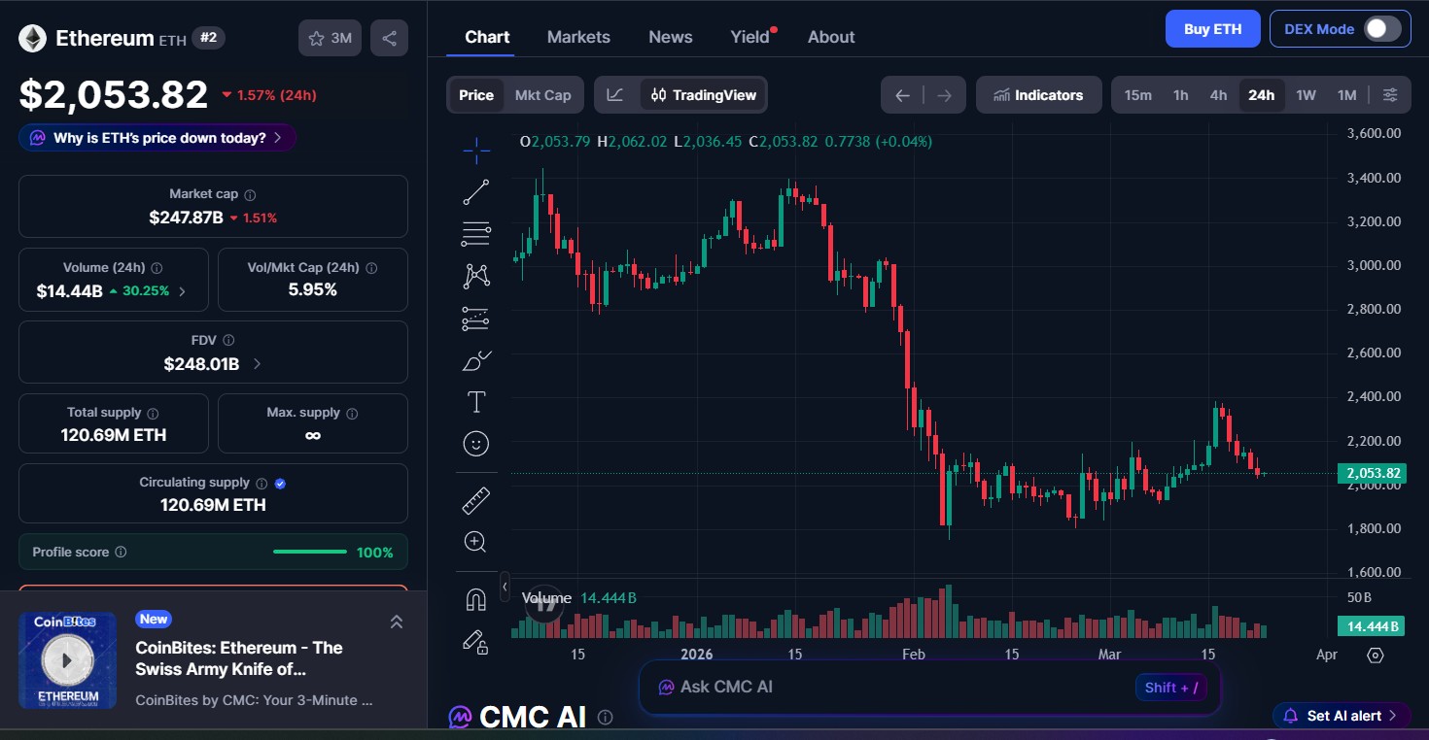Open the emoji sticker tool
The height and width of the screenshot is (740, 1429).
[475, 444]
